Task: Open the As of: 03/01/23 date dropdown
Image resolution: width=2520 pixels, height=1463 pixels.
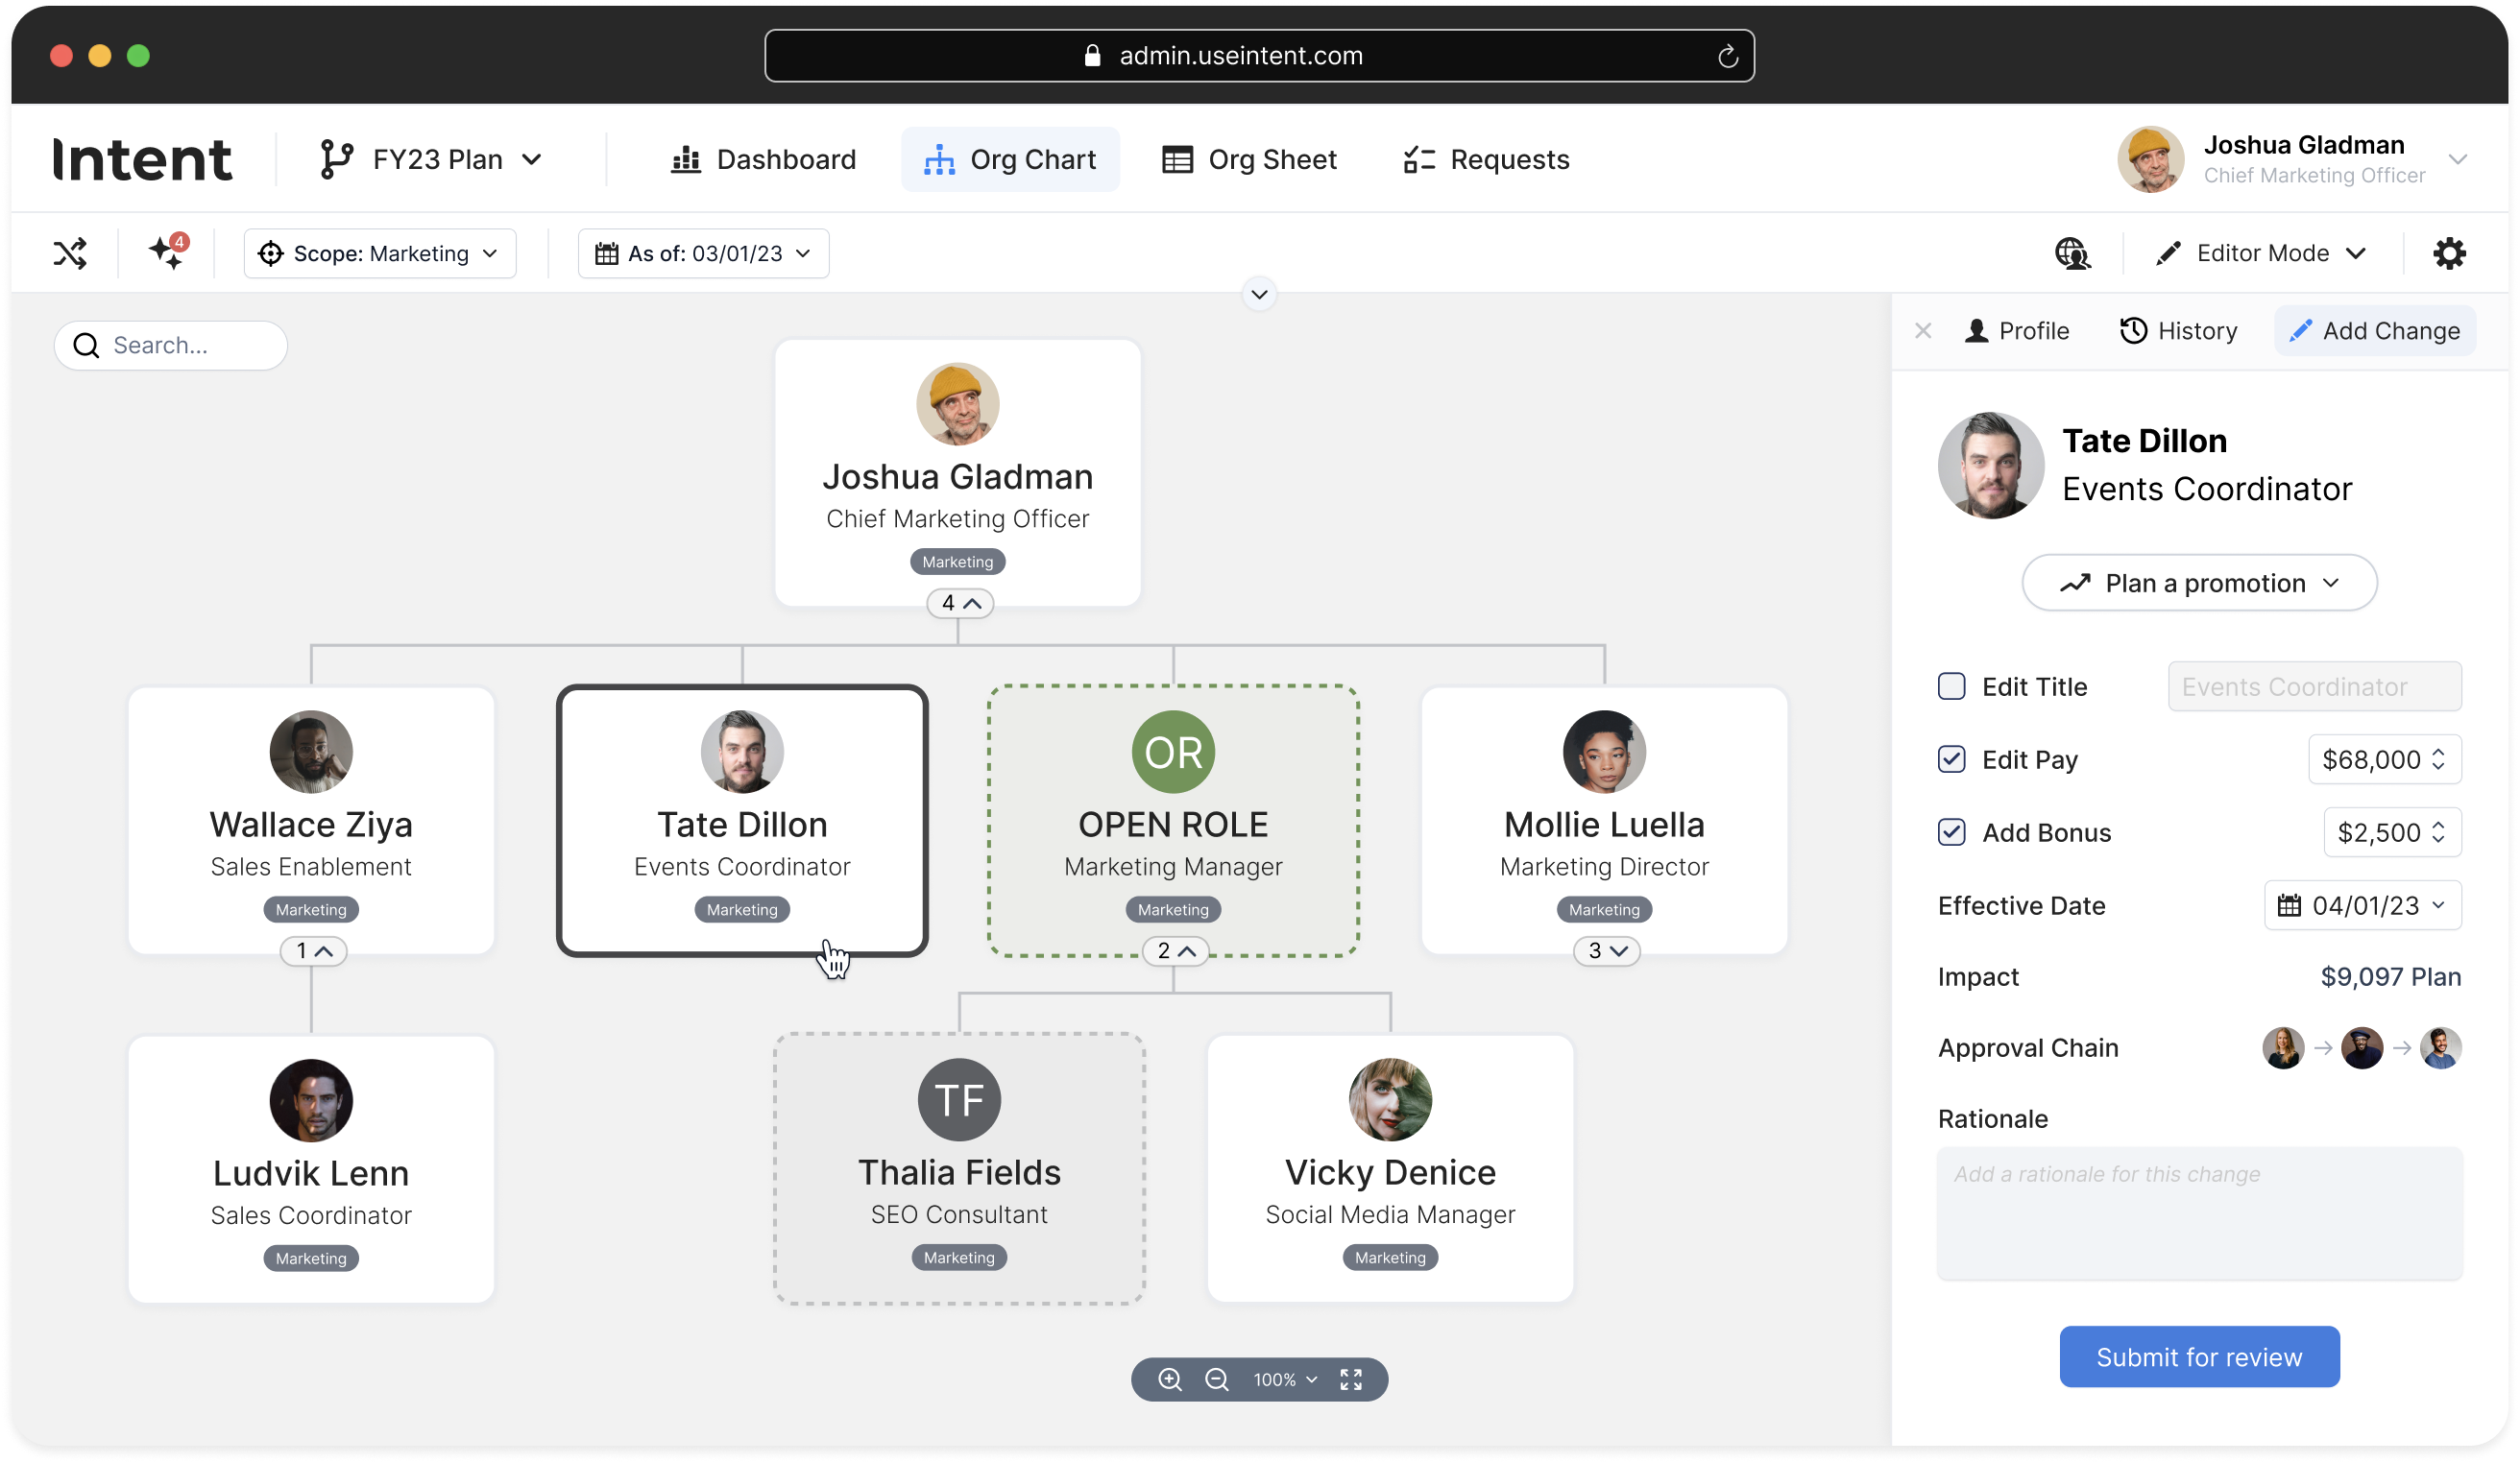Action: pyautogui.click(x=703, y=253)
